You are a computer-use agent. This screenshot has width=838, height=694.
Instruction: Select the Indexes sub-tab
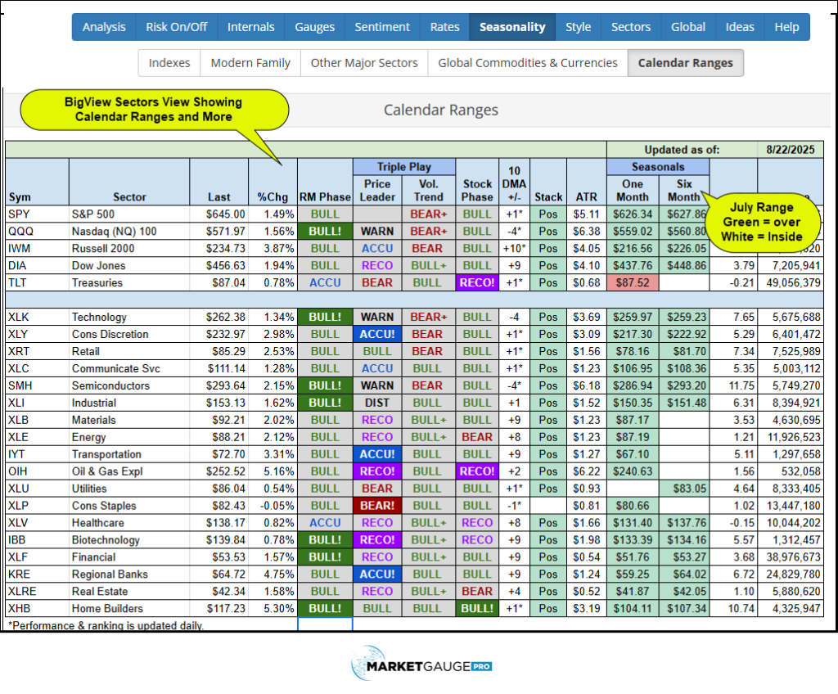169,63
